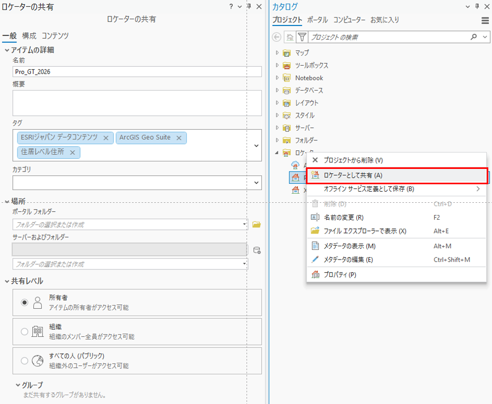Select the 組織 sharing level option

[24, 331]
